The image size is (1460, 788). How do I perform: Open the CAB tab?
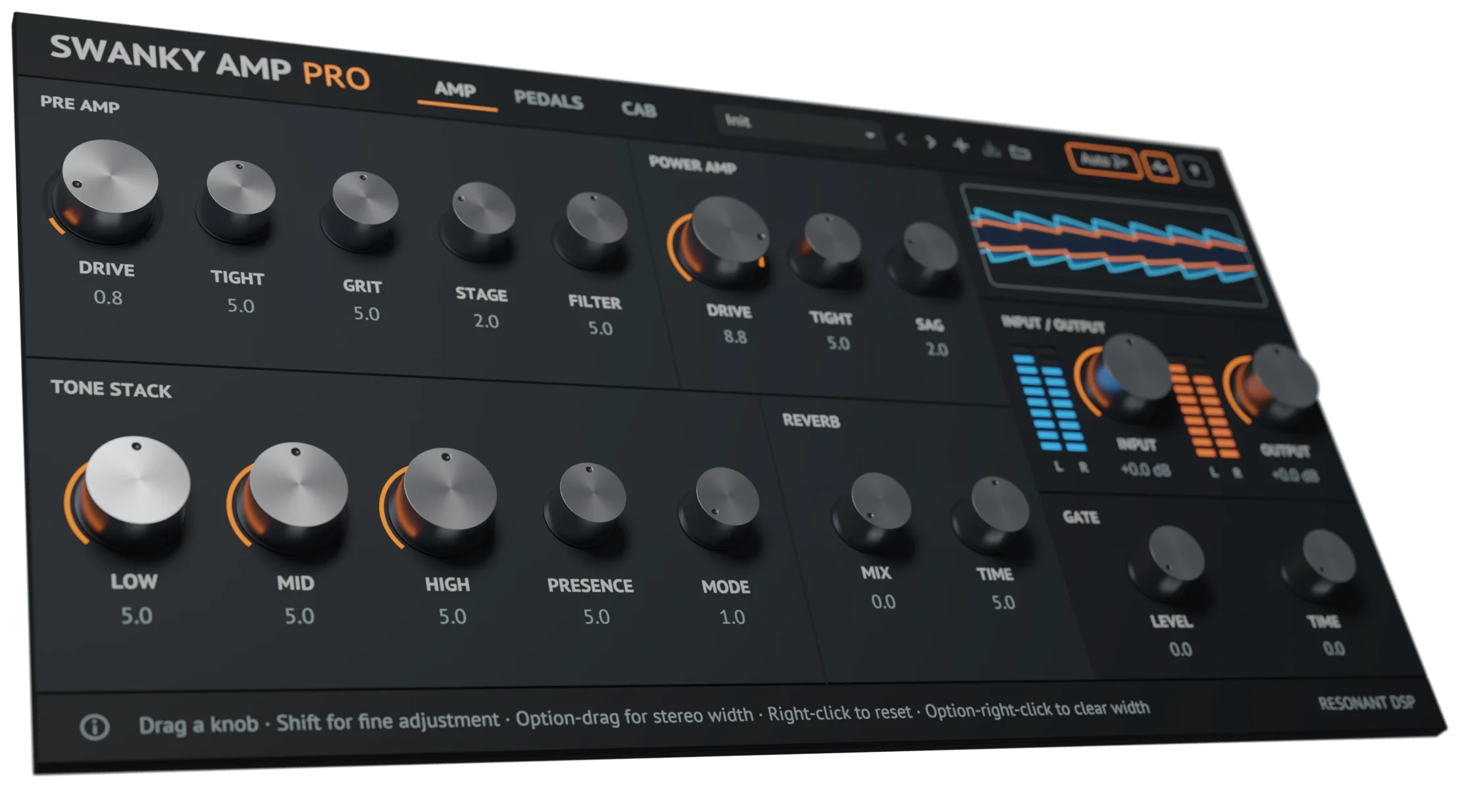(x=639, y=109)
